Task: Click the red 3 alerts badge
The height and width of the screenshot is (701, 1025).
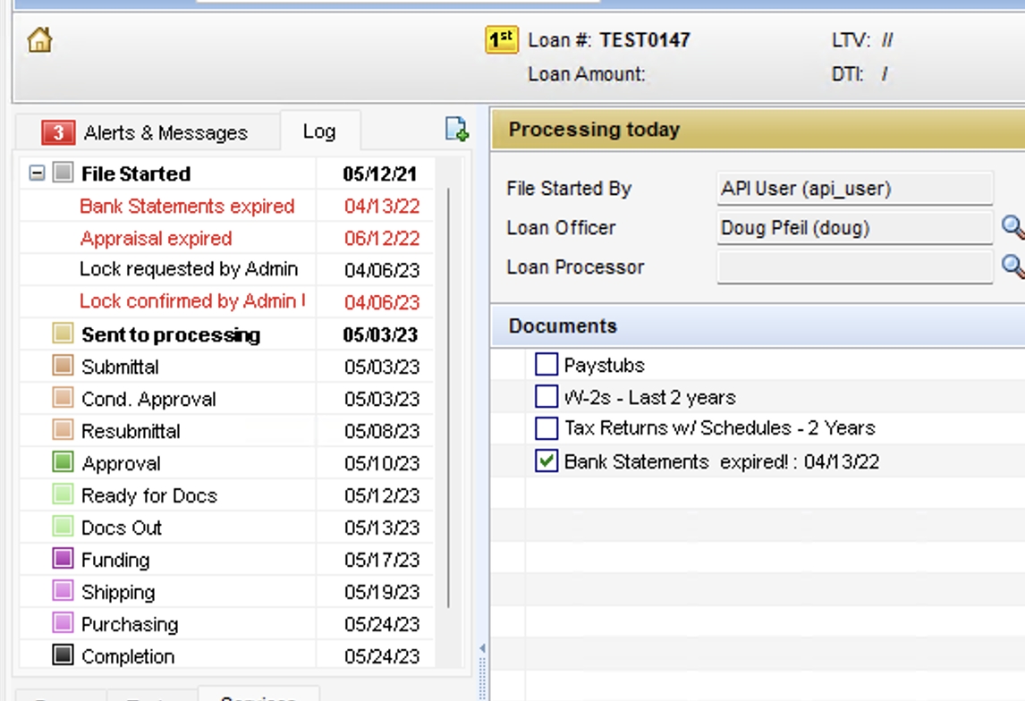Action: click(58, 133)
